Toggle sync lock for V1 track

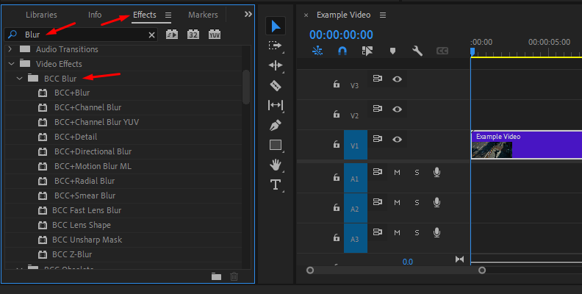click(x=378, y=139)
